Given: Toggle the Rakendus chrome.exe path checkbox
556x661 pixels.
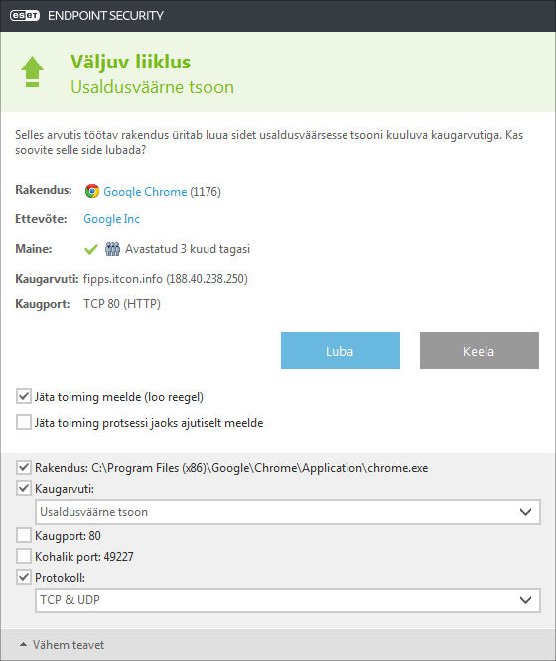Looking at the screenshot, I should pos(24,467).
